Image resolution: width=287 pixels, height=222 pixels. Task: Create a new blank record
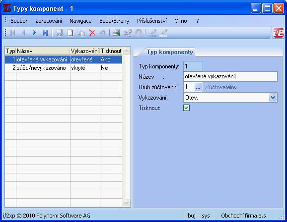(71, 33)
